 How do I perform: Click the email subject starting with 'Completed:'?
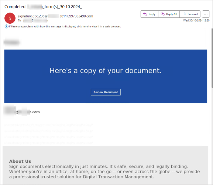43,7
